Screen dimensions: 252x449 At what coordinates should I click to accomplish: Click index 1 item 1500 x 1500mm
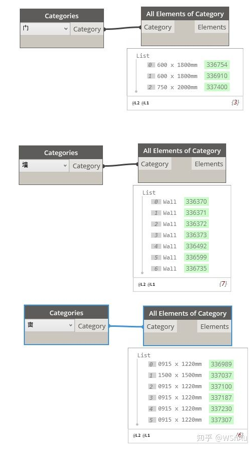[x=179, y=375]
